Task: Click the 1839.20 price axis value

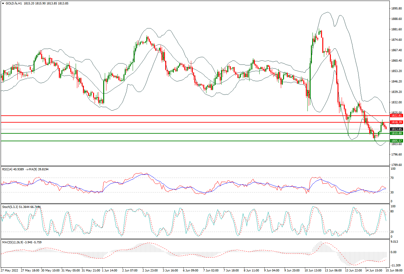Action: coord(397,92)
